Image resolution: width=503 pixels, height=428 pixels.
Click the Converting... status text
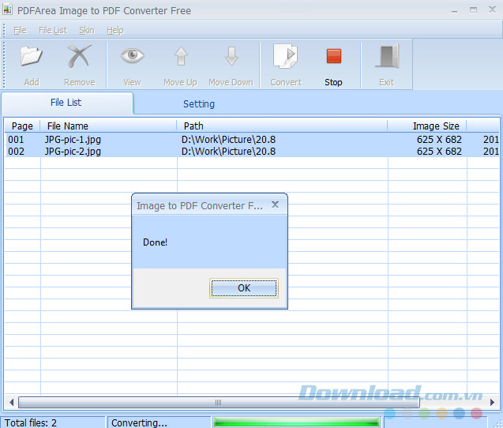pos(139,422)
